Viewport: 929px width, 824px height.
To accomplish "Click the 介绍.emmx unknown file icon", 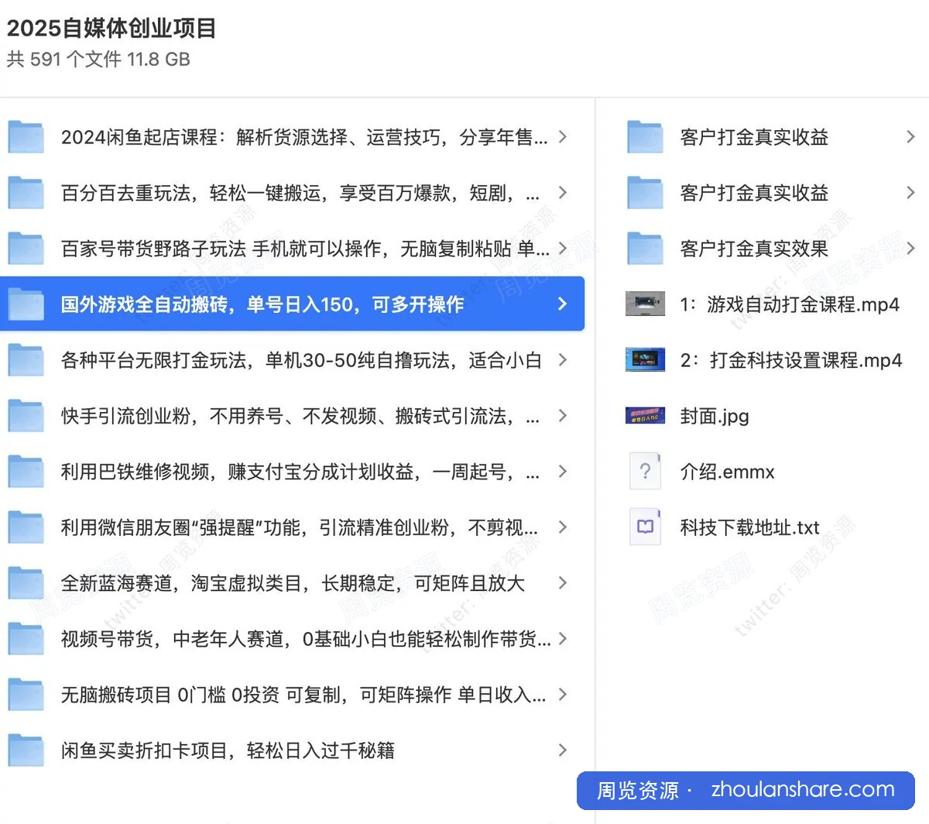I will pos(645,472).
